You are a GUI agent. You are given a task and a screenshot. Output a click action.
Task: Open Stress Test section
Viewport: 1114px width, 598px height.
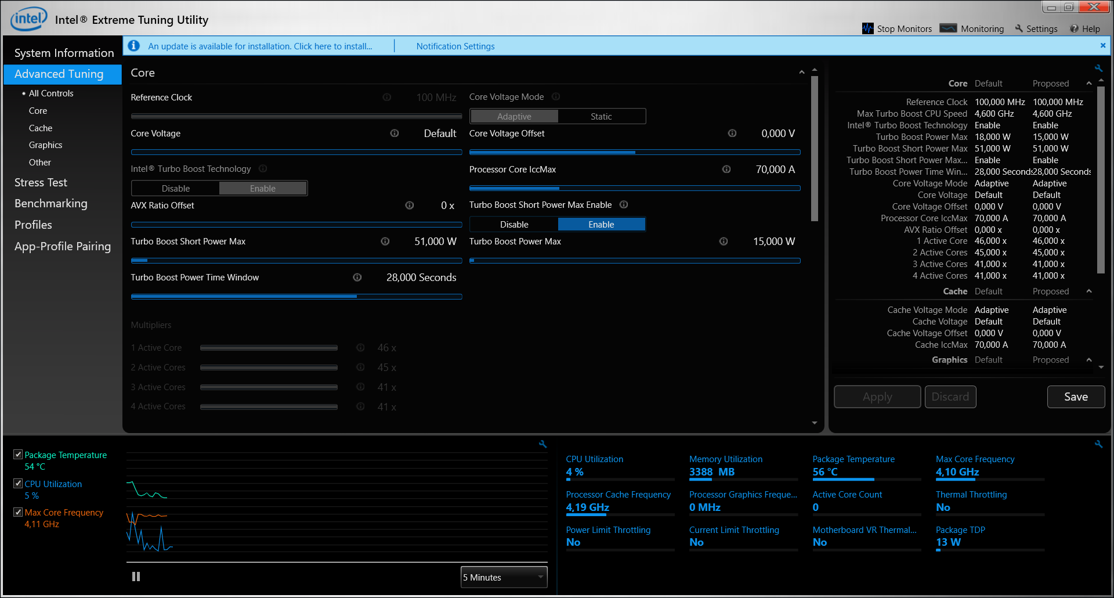click(x=41, y=182)
